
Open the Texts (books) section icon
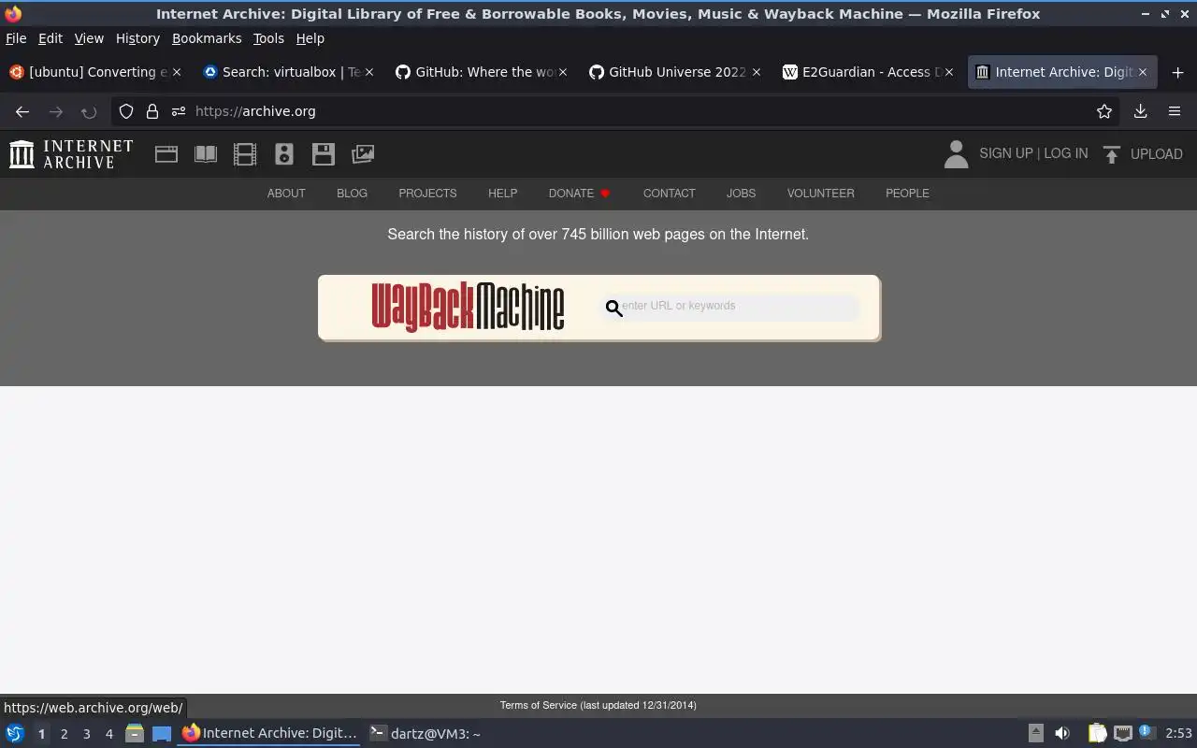pyautogui.click(x=206, y=154)
